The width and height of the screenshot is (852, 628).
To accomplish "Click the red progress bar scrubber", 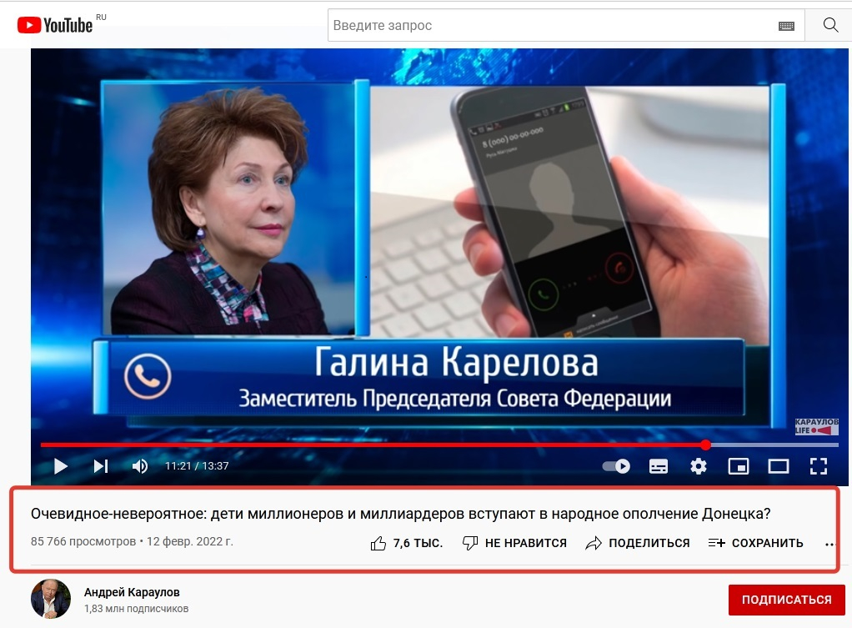I will pos(705,445).
